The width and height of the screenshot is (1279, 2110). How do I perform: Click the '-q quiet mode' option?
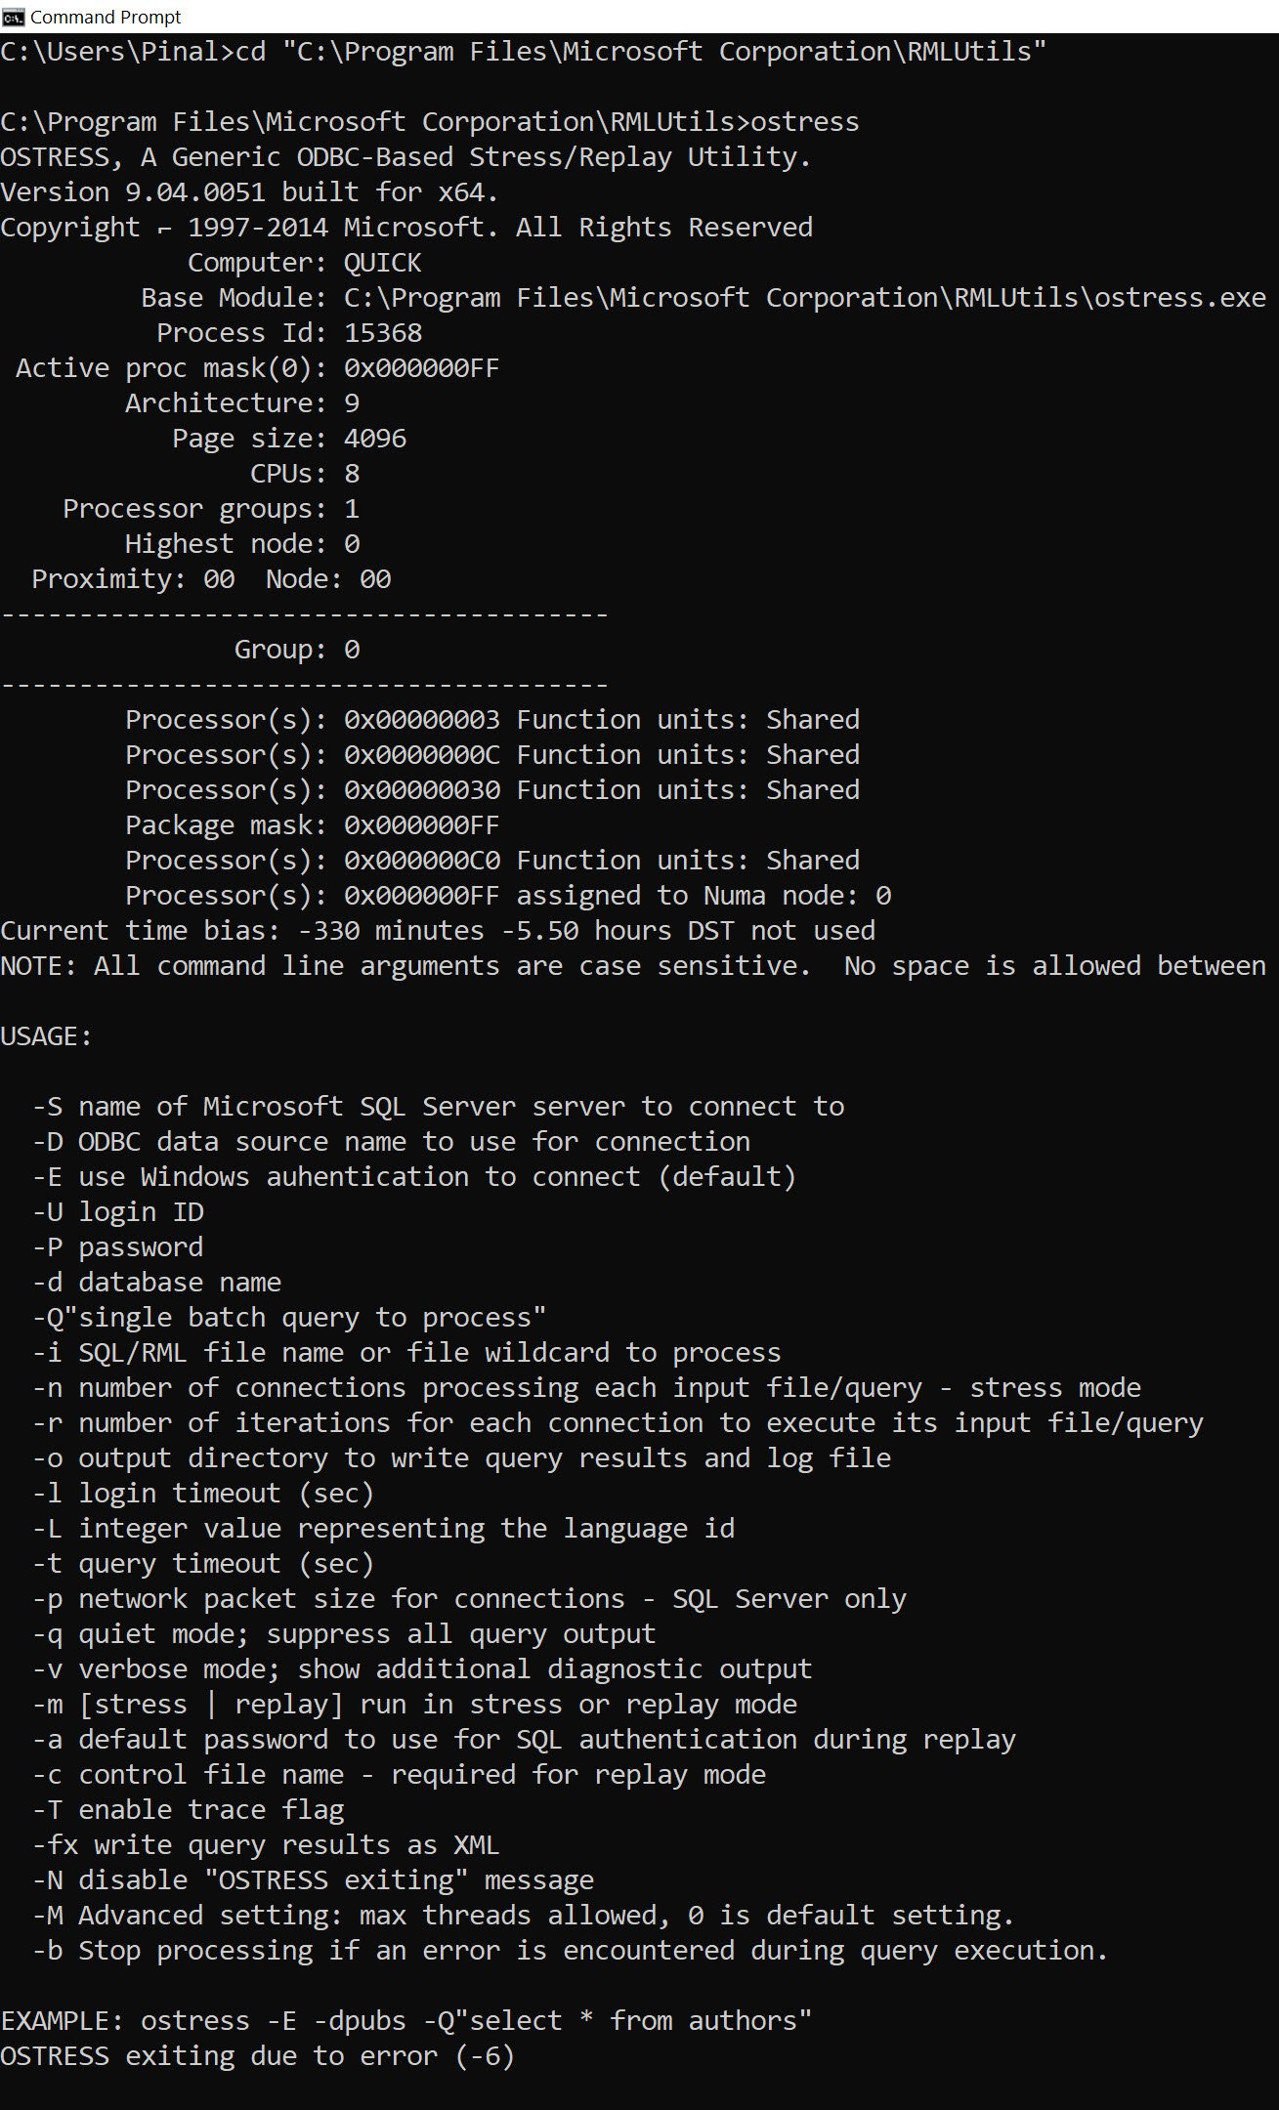(344, 1634)
